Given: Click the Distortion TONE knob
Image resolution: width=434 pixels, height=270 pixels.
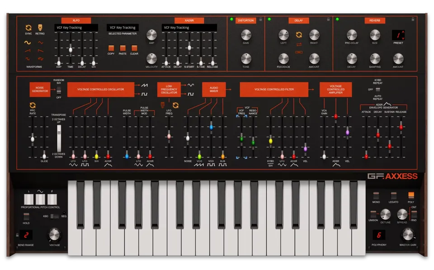Looking at the screenshot, I should click(x=246, y=59).
